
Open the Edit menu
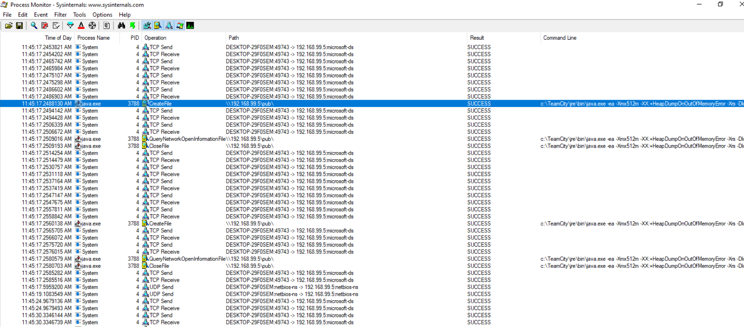point(22,15)
